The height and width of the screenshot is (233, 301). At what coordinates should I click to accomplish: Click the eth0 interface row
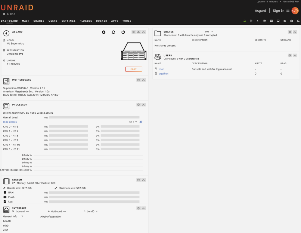(x=6, y=226)
